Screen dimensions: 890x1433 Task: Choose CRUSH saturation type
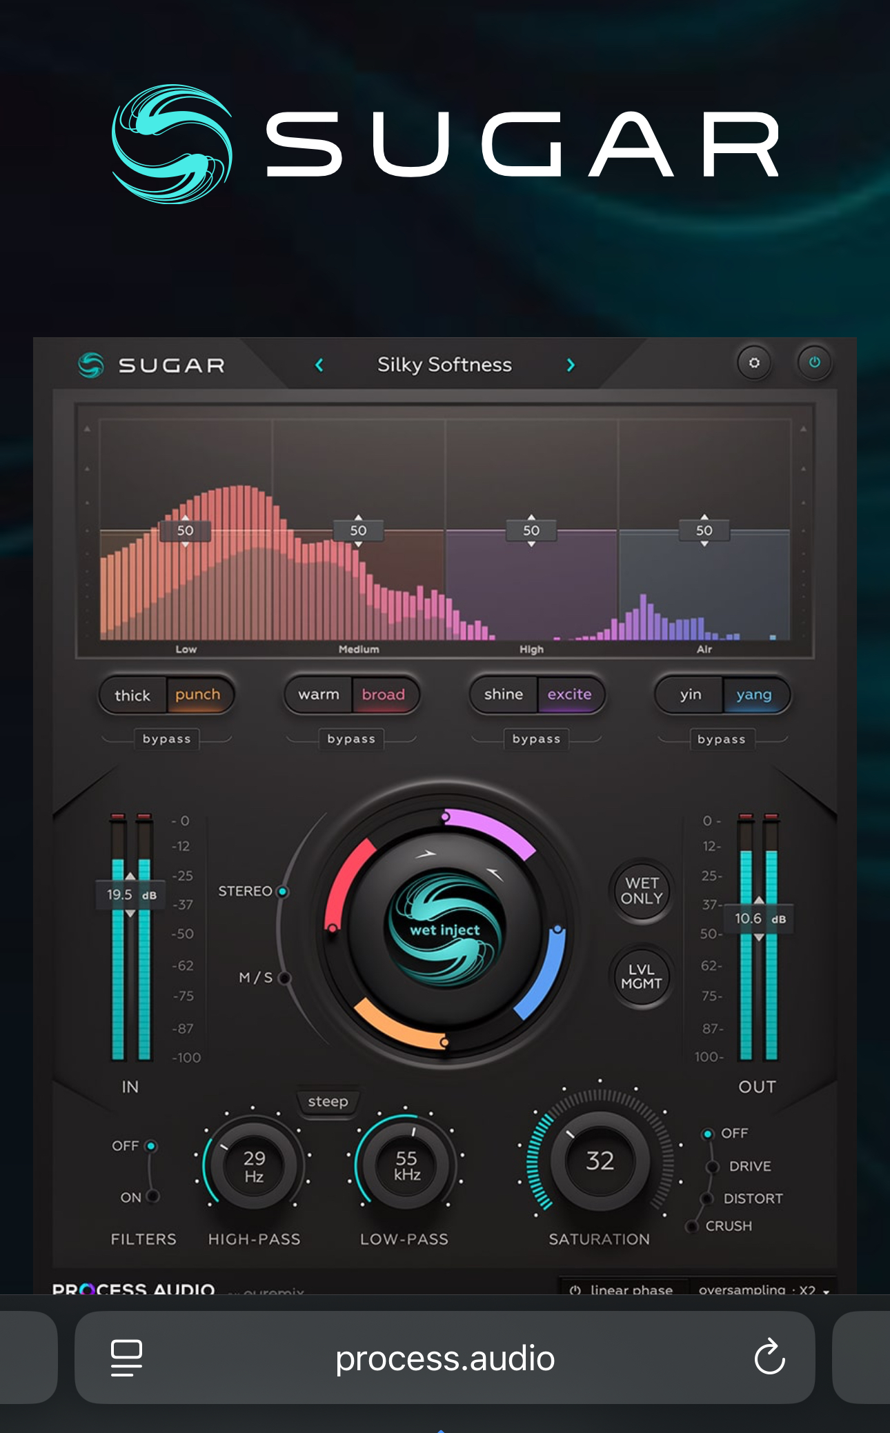(x=719, y=1226)
